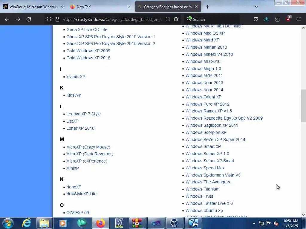Toggle reader view icon in address bar

point(167,19)
